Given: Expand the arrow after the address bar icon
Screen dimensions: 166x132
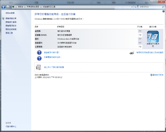Looking at the screenshot, I should 16,7.
